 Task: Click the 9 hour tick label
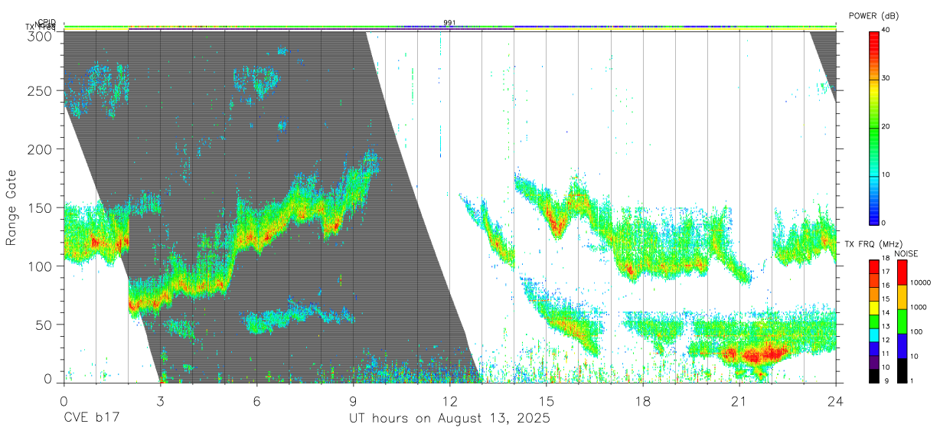click(353, 401)
